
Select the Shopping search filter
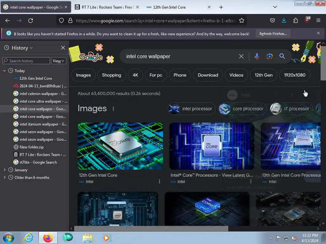112,75
